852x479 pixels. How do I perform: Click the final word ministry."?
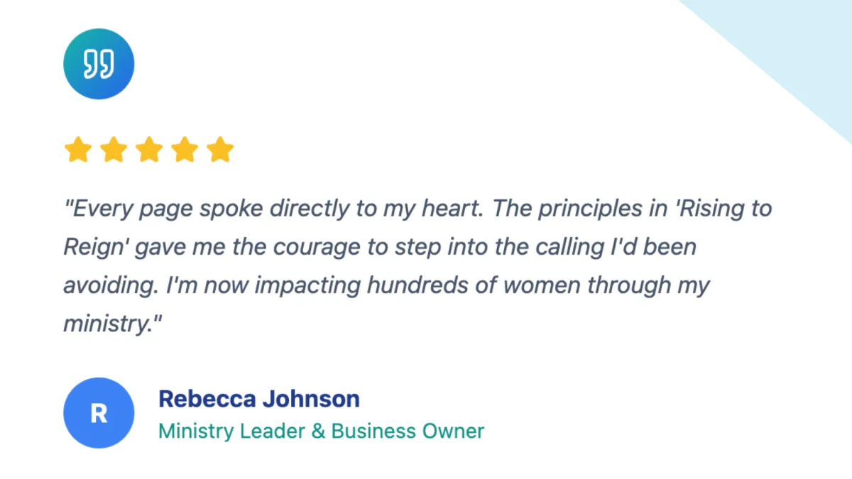114,324
